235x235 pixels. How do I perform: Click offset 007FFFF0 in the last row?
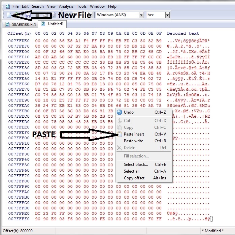click(19, 219)
